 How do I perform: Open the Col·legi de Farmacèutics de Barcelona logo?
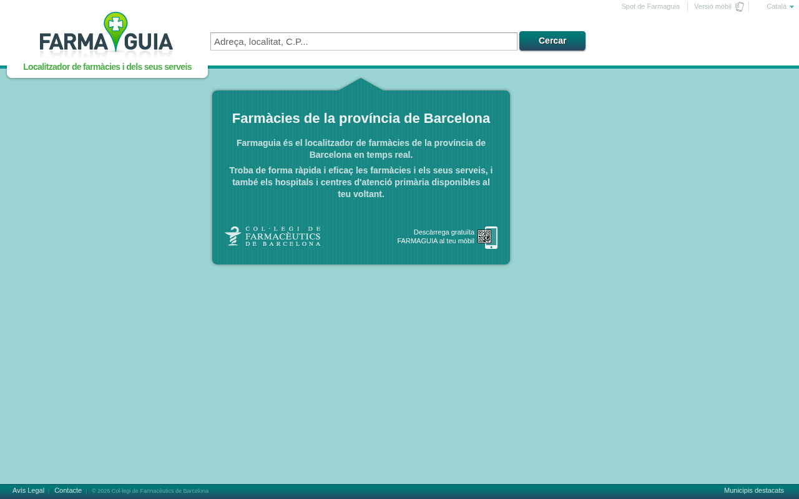click(273, 236)
